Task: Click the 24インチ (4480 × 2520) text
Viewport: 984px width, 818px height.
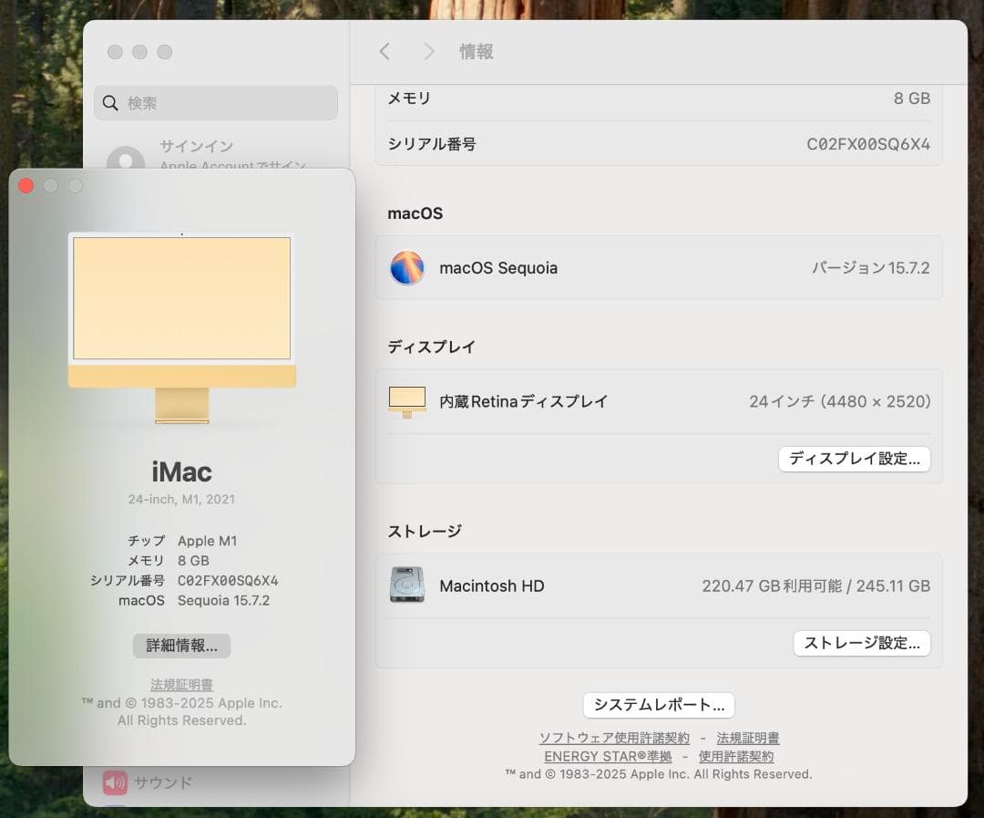Action: pyautogui.click(x=840, y=401)
